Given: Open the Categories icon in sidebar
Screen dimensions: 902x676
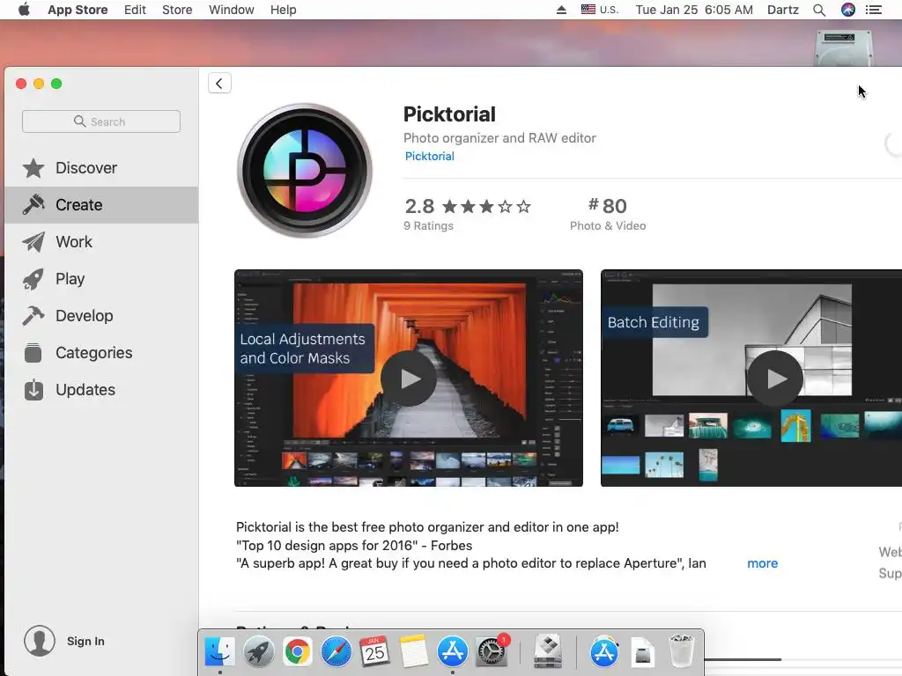Looking at the screenshot, I should [33, 353].
